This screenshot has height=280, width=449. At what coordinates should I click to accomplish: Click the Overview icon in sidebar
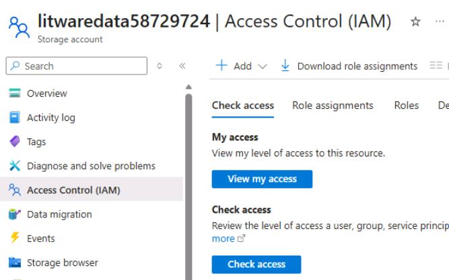point(15,93)
